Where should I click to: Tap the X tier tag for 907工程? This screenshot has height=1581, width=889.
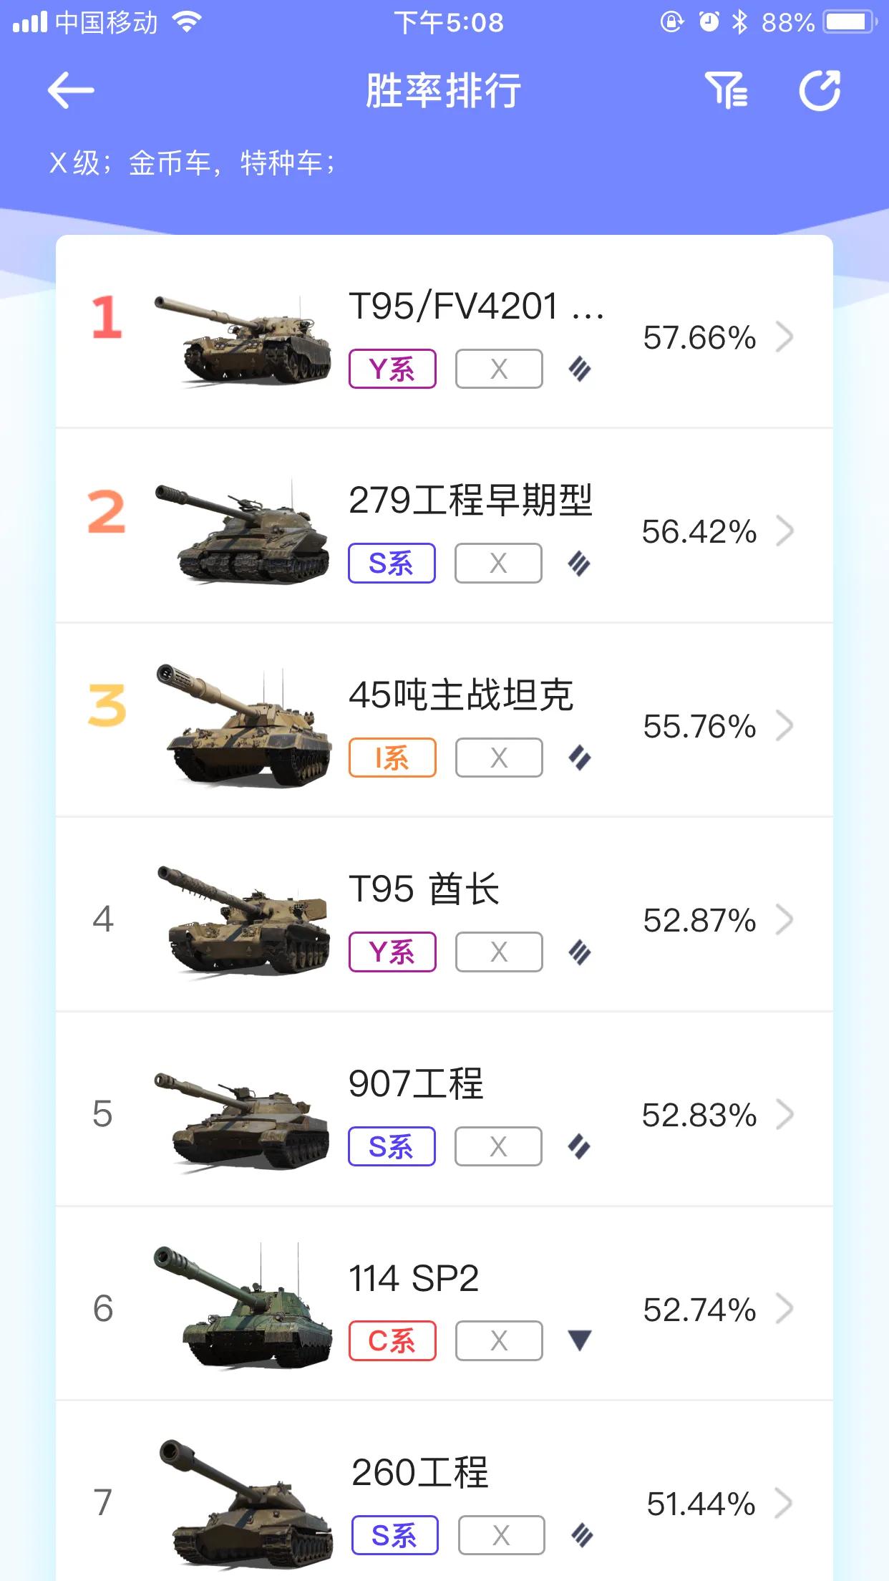tap(498, 1146)
